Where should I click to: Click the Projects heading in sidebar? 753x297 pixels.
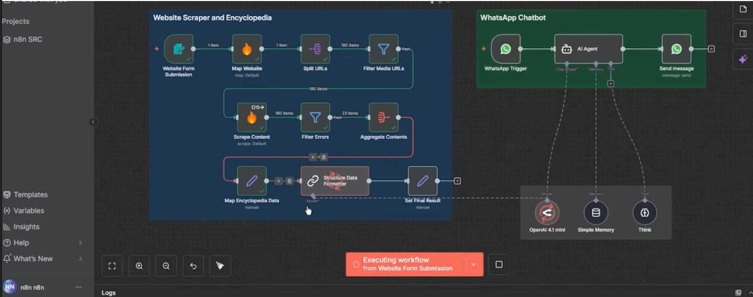16,21
